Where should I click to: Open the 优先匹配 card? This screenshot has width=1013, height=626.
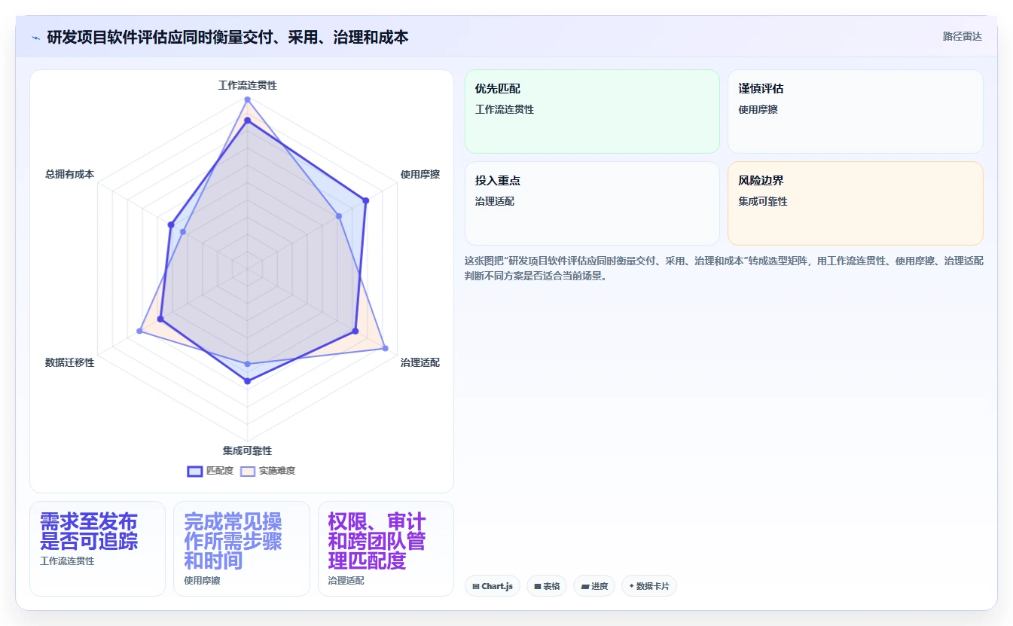[x=593, y=111]
